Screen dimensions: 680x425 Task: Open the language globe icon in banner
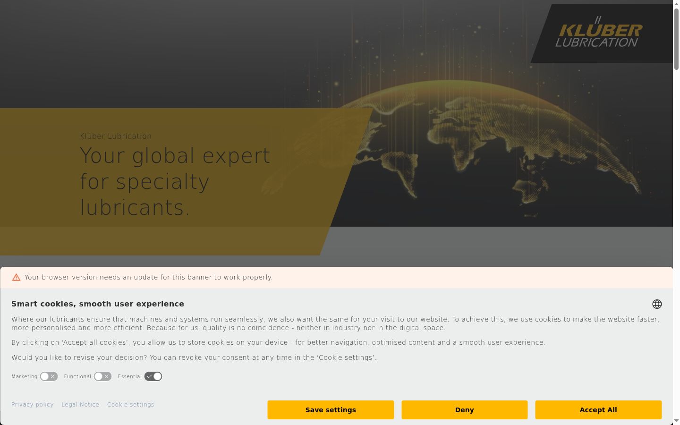tap(657, 304)
